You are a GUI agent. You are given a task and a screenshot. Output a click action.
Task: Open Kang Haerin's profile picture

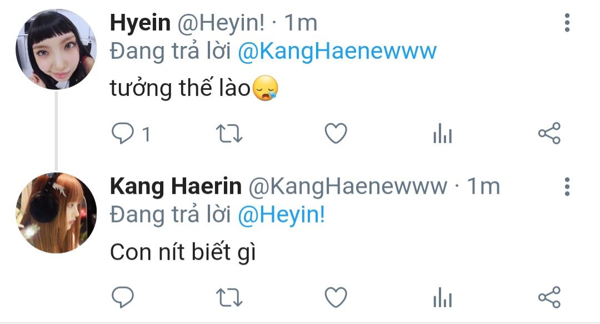click(56, 213)
